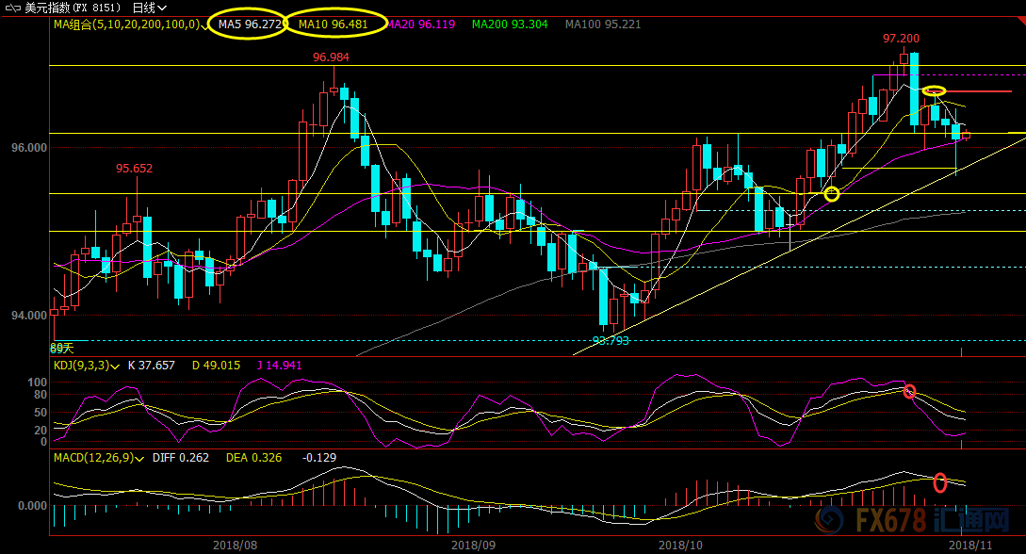
Task: Click the 89天 period label
Action: (62, 349)
